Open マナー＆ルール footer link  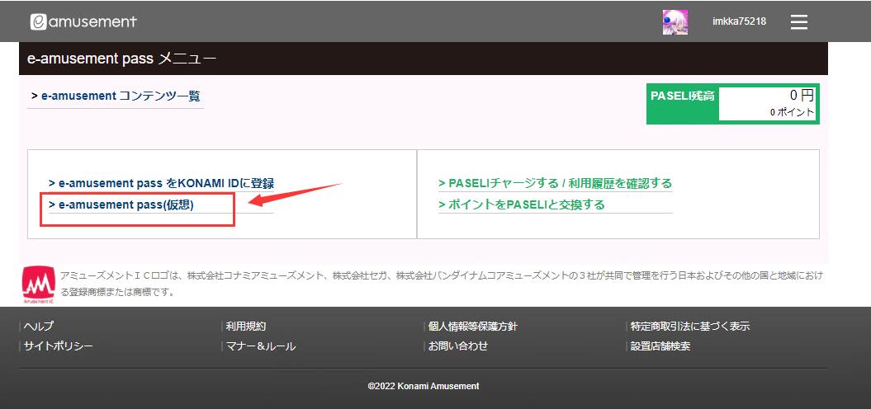[x=261, y=346]
